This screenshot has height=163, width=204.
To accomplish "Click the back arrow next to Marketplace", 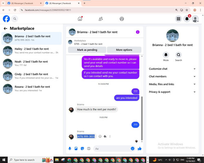I will (5, 29).
